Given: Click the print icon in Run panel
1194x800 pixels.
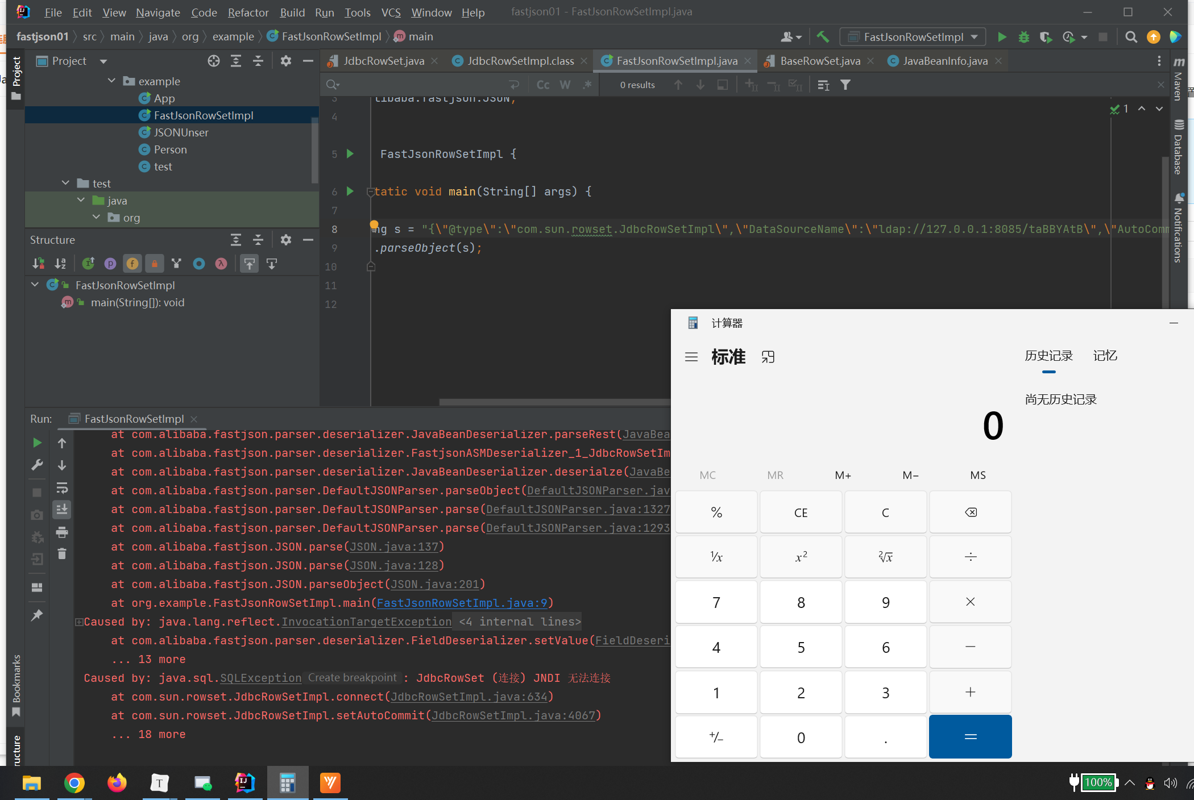Looking at the screenshot, I should coord(62,532).
